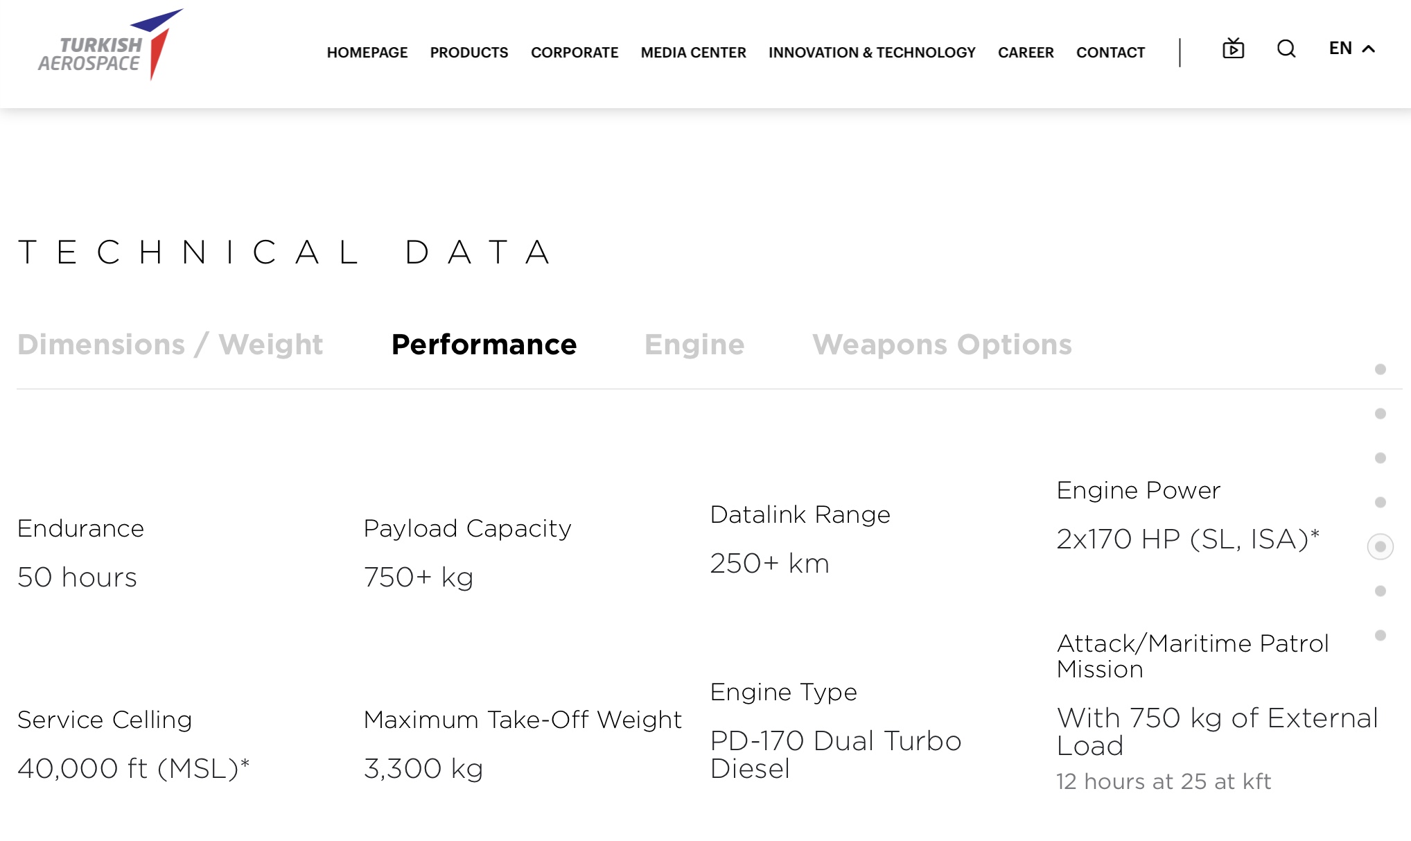The width and height of the screenshot is (1411, 841).
Task: Open the Media Center menu
Action: pos(693,53)
